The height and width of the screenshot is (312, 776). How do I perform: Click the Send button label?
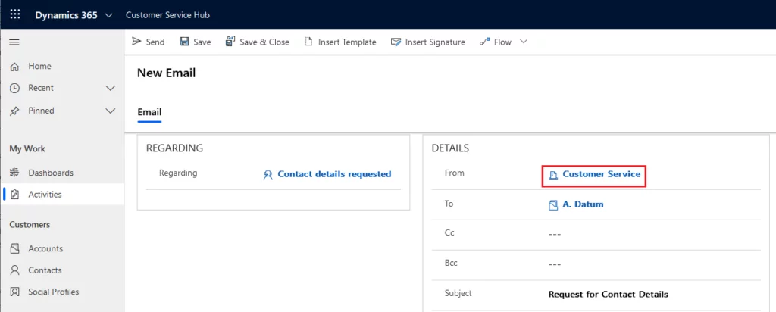pyautogui.click(x=155, y=42)
